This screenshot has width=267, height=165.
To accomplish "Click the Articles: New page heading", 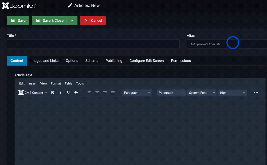I will click(84, 6).
